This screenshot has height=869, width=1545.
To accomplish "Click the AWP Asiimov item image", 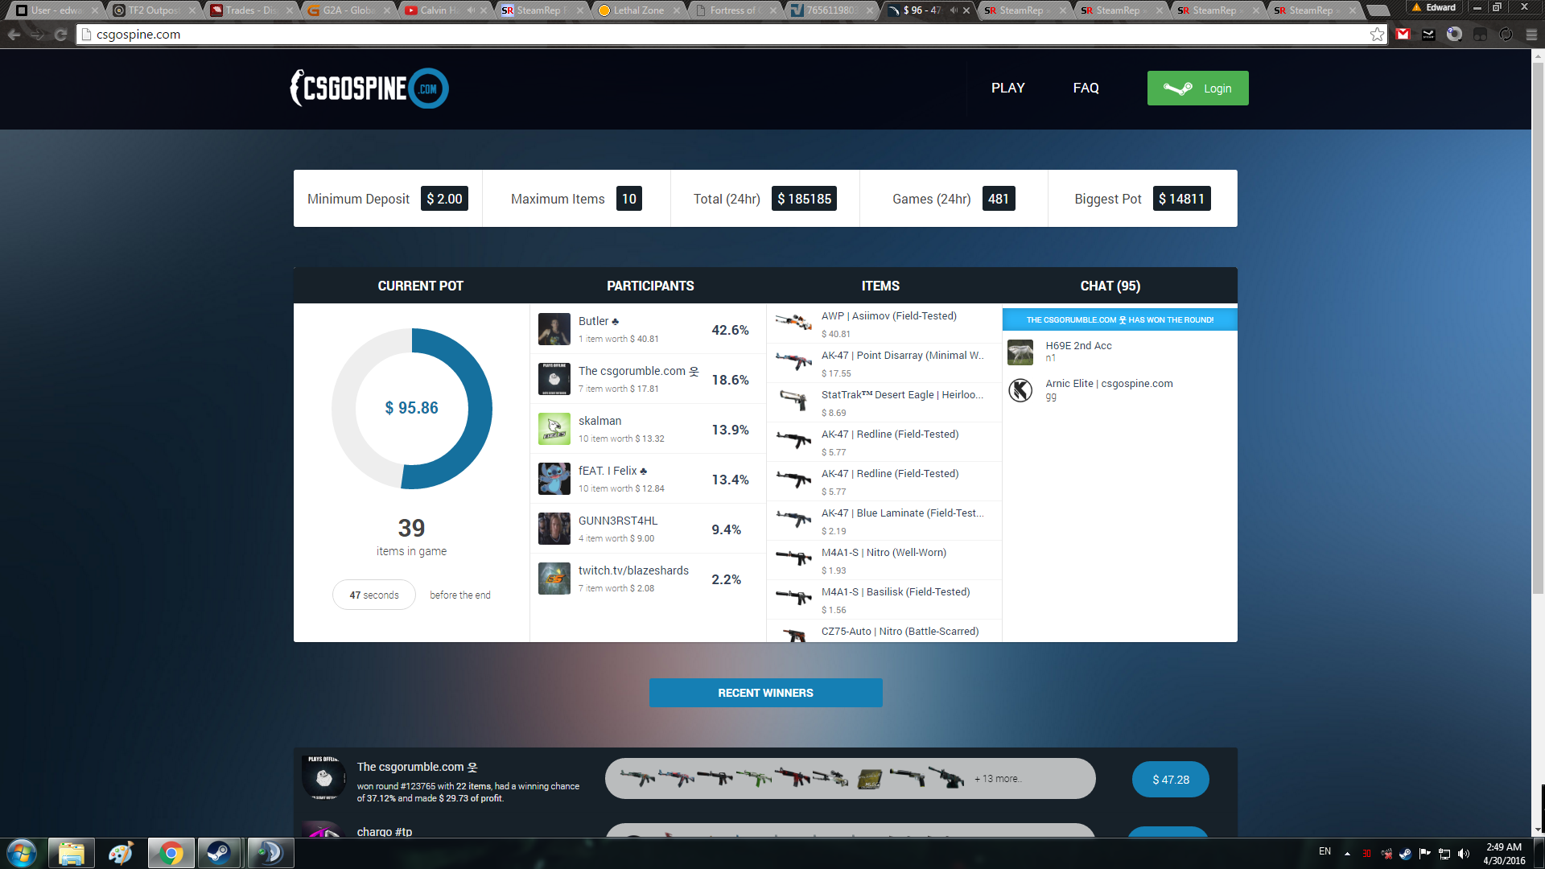I will pos(793,323).
